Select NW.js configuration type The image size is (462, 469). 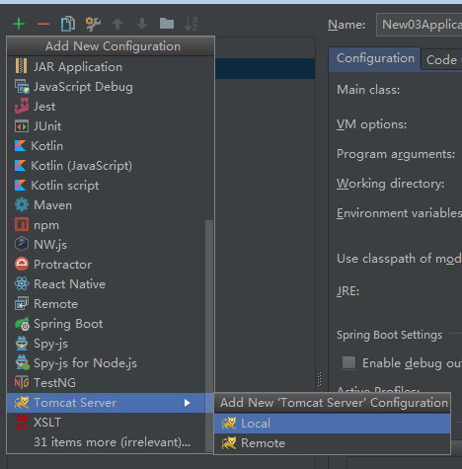tap(107, 245)
